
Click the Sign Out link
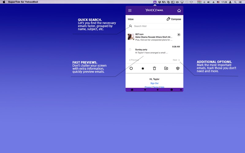[154, 83]
